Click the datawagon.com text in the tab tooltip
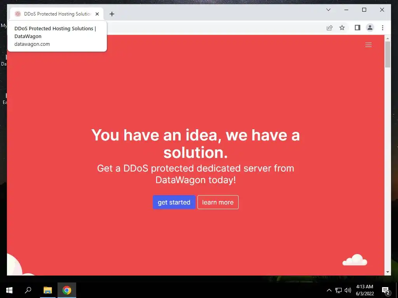The image size is (398, 298). coord(32,44)
